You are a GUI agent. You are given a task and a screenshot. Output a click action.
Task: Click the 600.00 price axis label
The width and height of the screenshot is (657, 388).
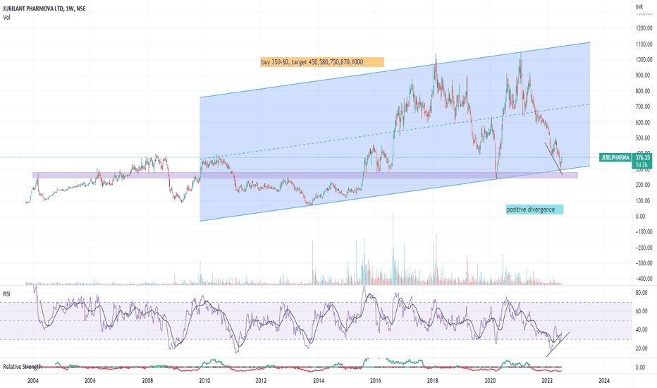(x=644, y=123)
